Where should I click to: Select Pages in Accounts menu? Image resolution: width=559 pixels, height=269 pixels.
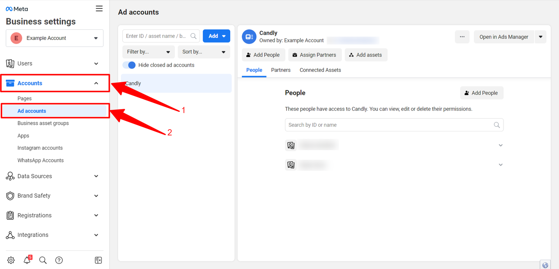click(24, 99)
